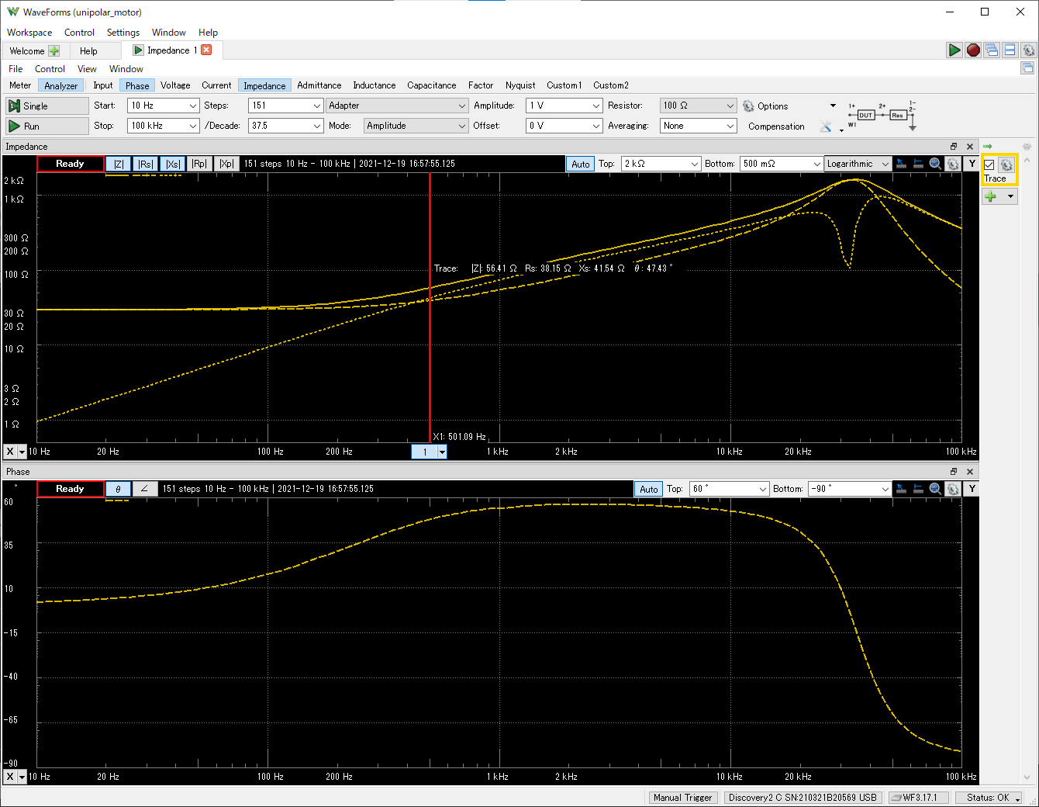Image resolution: width=1039 pixels, height=807 pixels.
Task: Click the red X1 cursor line
Action: (430, 349)
